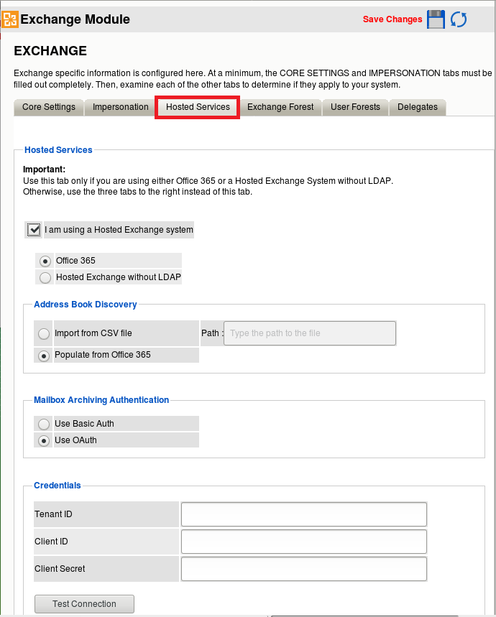Image resolution: width=496 pixels, height=617 pixels.
Task: Click the floppy disk save icon
Action: point(436,19)
